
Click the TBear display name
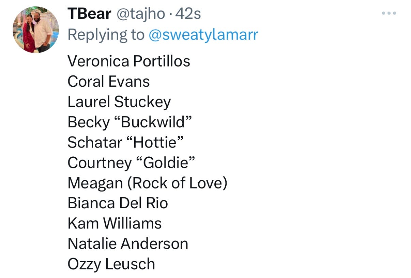coord(90,14)
